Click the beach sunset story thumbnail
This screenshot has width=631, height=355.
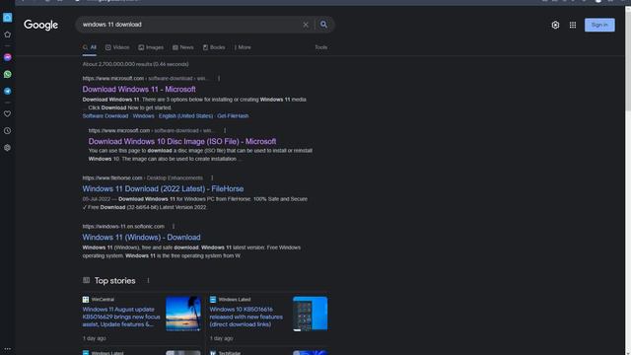[183, 314]
